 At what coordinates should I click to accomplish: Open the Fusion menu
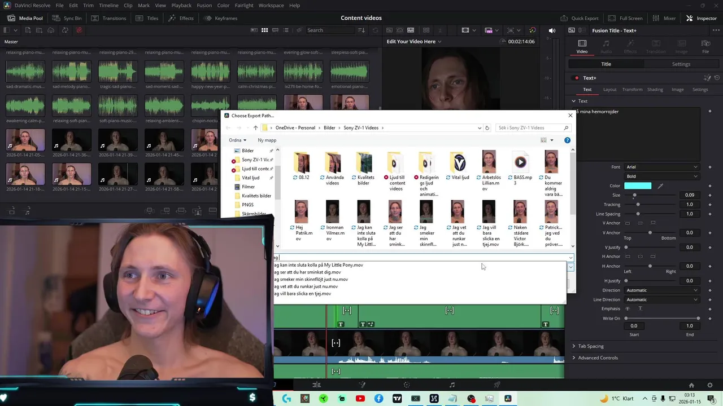point(204,5)
